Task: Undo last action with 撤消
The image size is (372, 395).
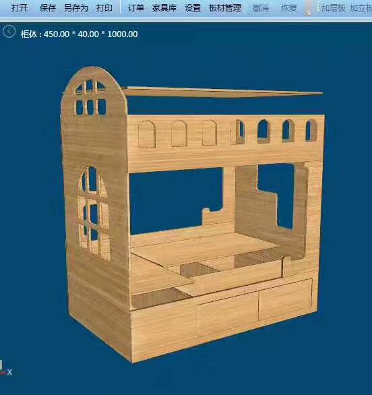Action: 261,8
